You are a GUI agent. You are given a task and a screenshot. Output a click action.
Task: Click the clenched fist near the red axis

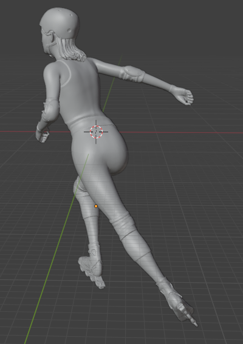pos(42,137)
